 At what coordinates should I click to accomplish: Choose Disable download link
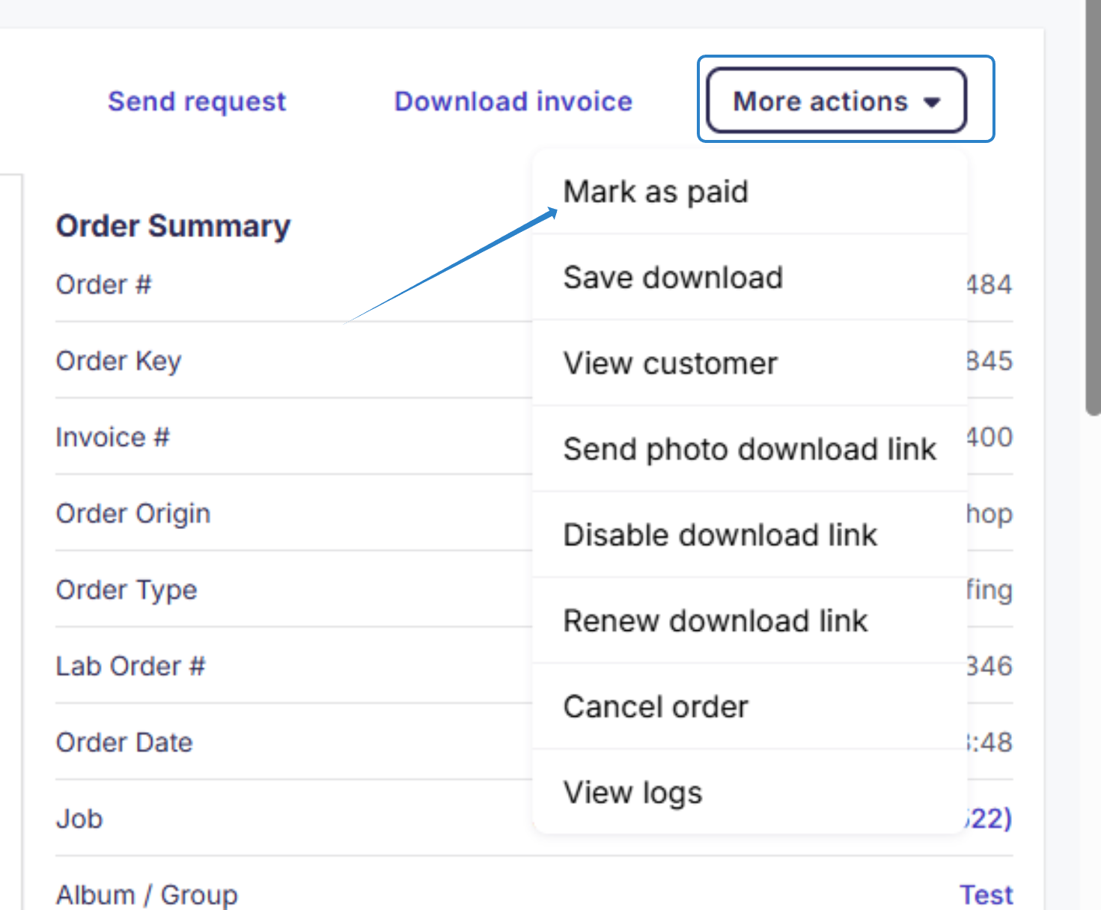[x=720, y=534]
